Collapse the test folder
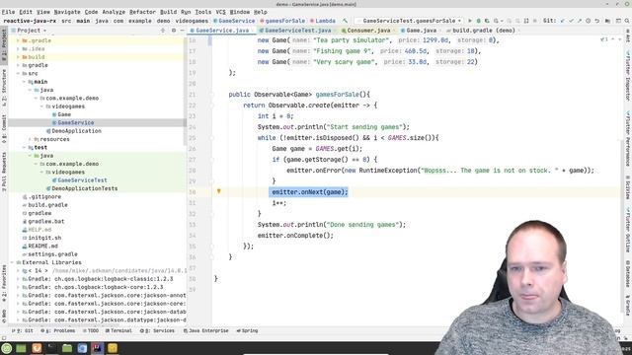Viewport: 632px width, 355px height. click(24, 147)
